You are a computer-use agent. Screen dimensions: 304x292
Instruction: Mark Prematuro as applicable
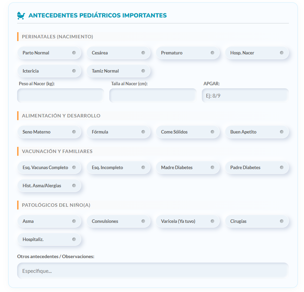coord(188,53)
